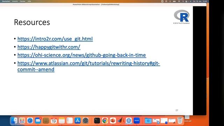Viewport: 224px width, 126px height.
Task: Open the minimized window beside the Downloads folder
Action: (x=156, y=121)
